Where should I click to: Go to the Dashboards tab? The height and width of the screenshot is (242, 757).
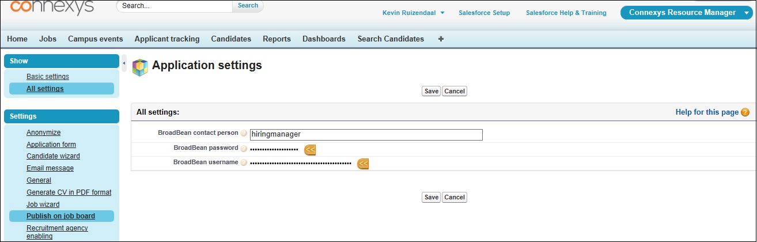click(x=324, y=39)
